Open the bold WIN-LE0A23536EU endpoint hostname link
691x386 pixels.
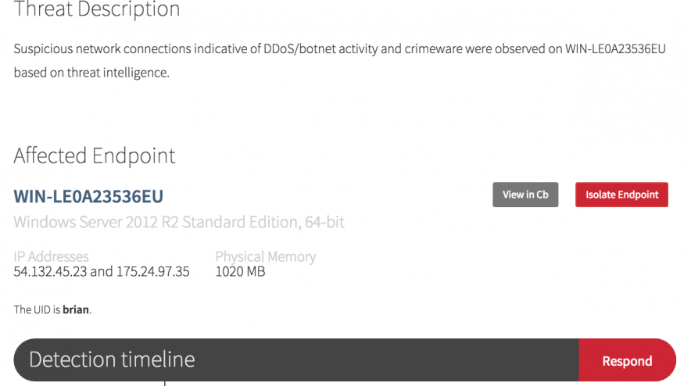pyautogui.click(x=88, y=196)
